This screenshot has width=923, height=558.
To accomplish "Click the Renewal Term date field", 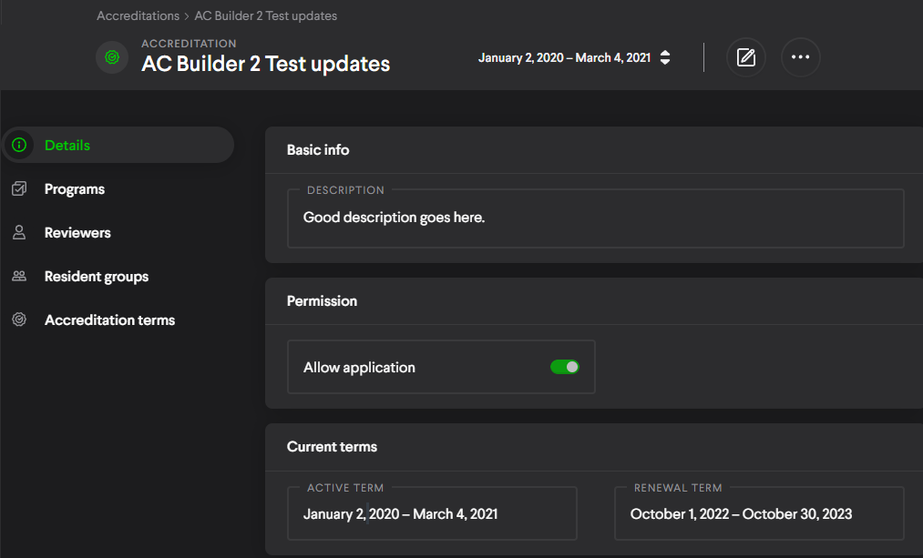I will (x=759, y=513).
